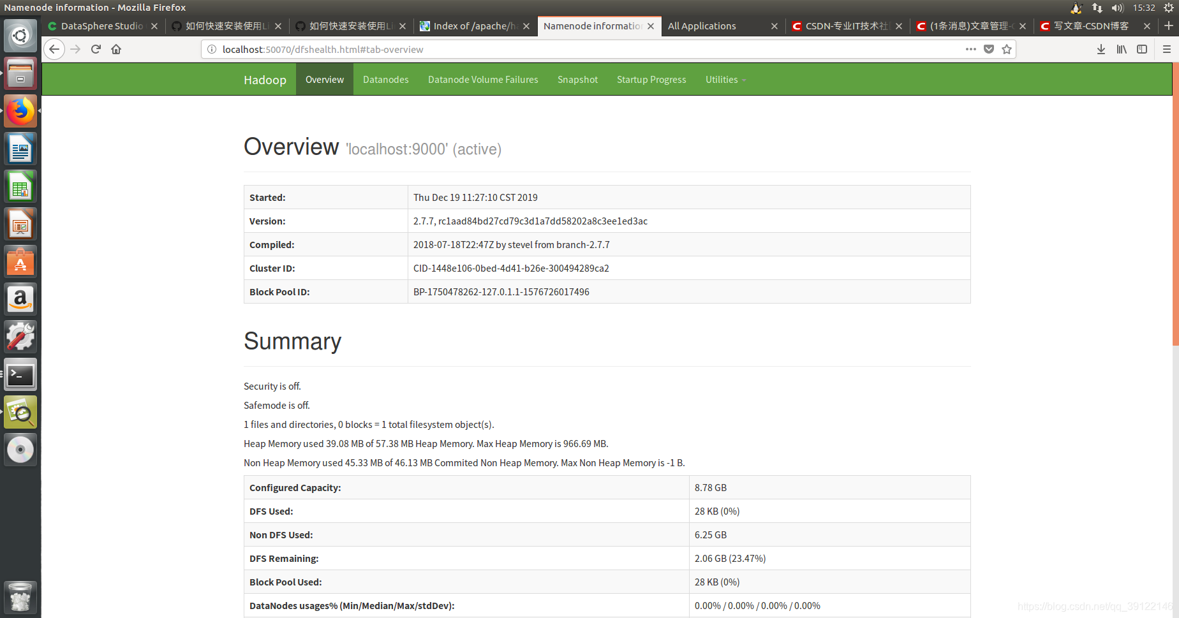Open Ubuntu Dash search launcher icon
Viewport: 1179px width, 618px height.
(20, 36)
